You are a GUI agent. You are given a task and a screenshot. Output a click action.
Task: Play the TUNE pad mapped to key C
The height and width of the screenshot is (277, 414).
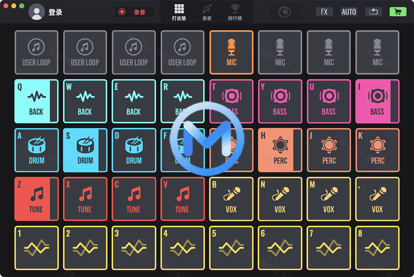134,199
